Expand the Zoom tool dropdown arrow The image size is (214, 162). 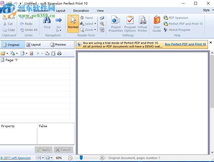95,30
